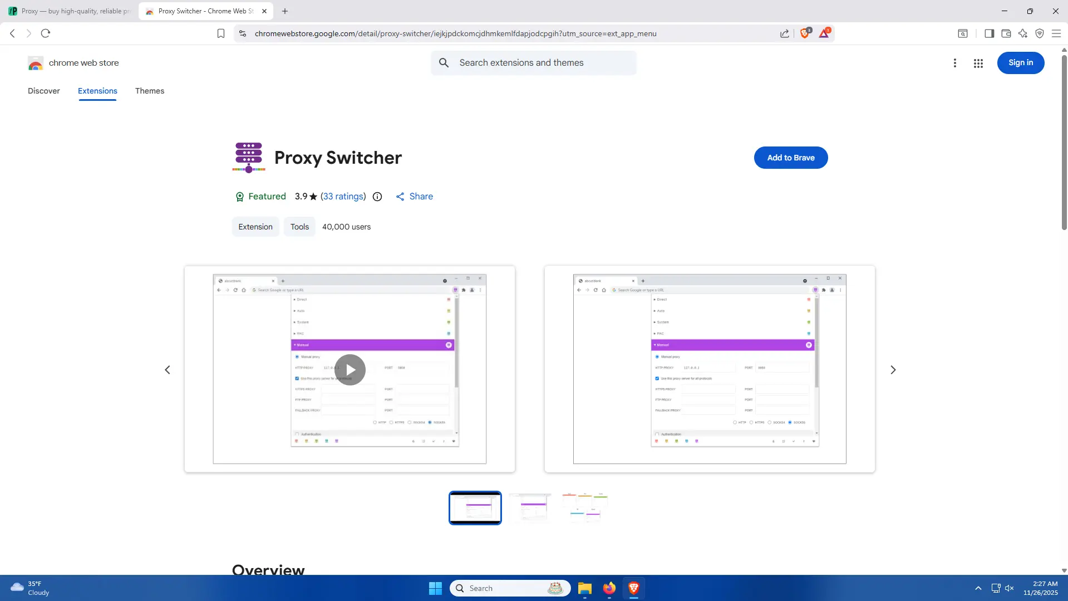Show previous screenshot in carousel
Screen dimensions: 1068x601
(167, 370)
